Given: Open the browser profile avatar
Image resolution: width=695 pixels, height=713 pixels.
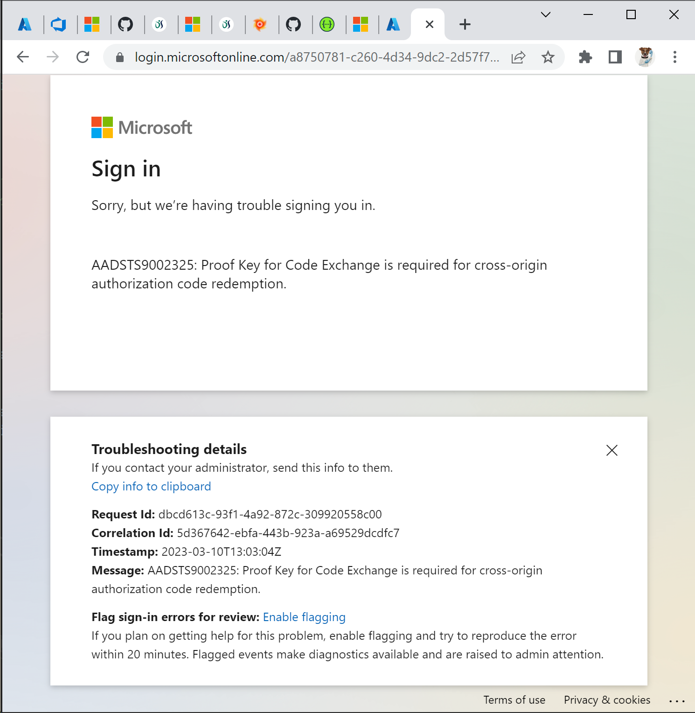Looking at the screenshot, I should (645, 57).
